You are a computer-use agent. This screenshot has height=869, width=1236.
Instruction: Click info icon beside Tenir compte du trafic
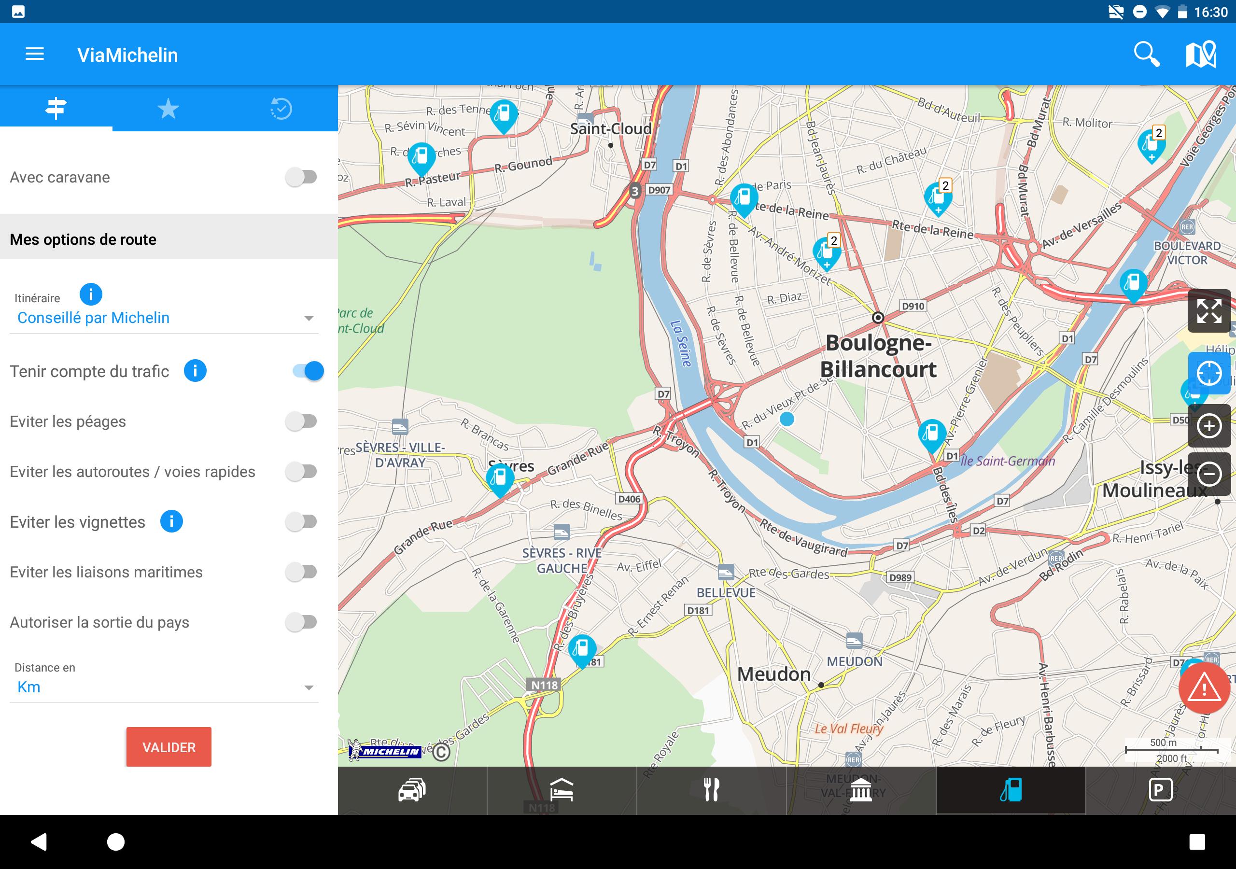click(195, 371)
